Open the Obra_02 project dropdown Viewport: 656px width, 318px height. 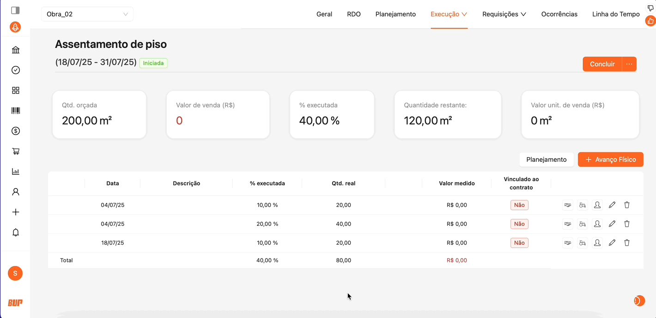[87, 14]
